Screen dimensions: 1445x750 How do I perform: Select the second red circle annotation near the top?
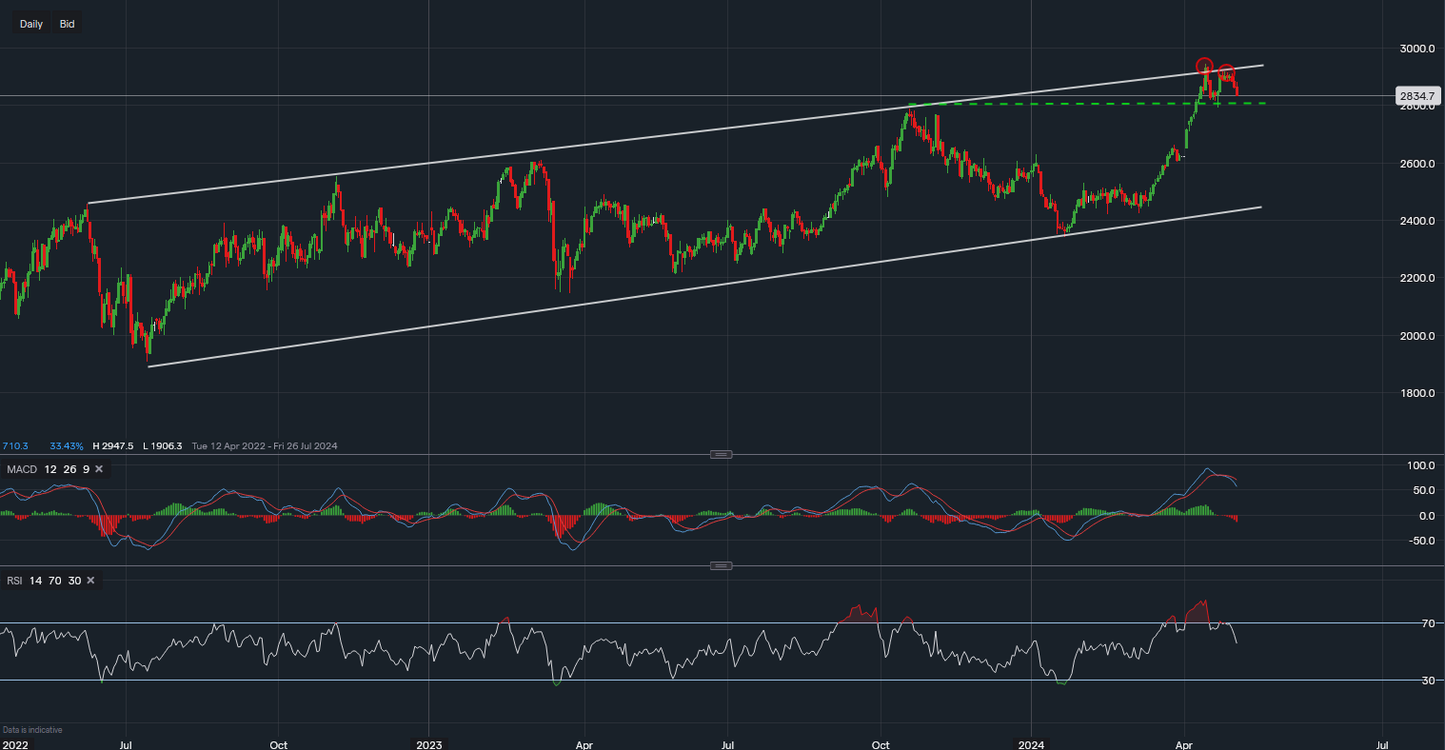tap(1226, 72)
